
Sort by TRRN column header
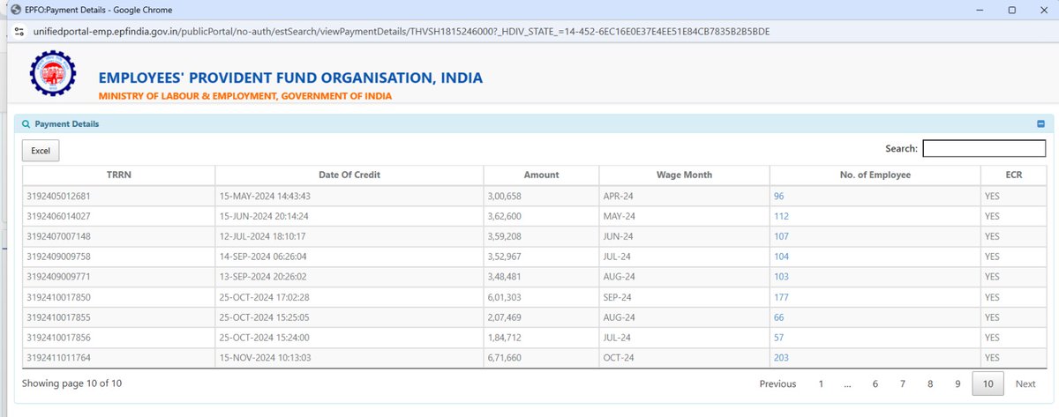[x=118, y=175]
